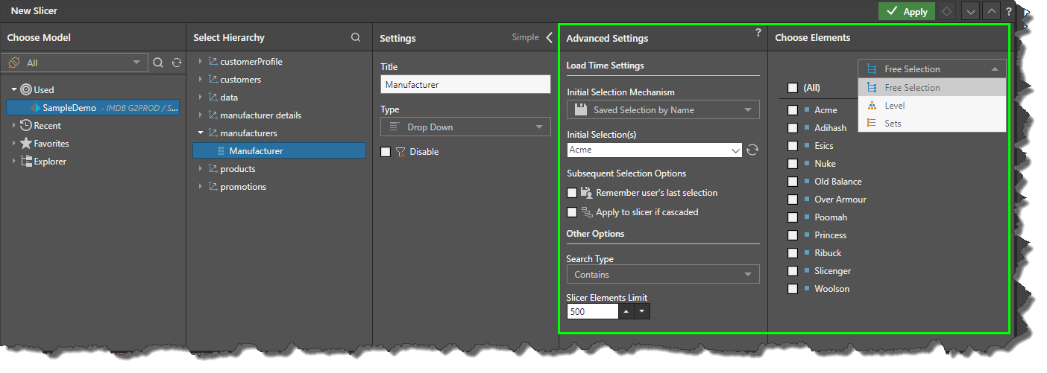Image resolution: width=1047 pixels, height=373 pixels.
Task: Open the Initial Selection Mechanism dropdown
Action: (663, 110)
